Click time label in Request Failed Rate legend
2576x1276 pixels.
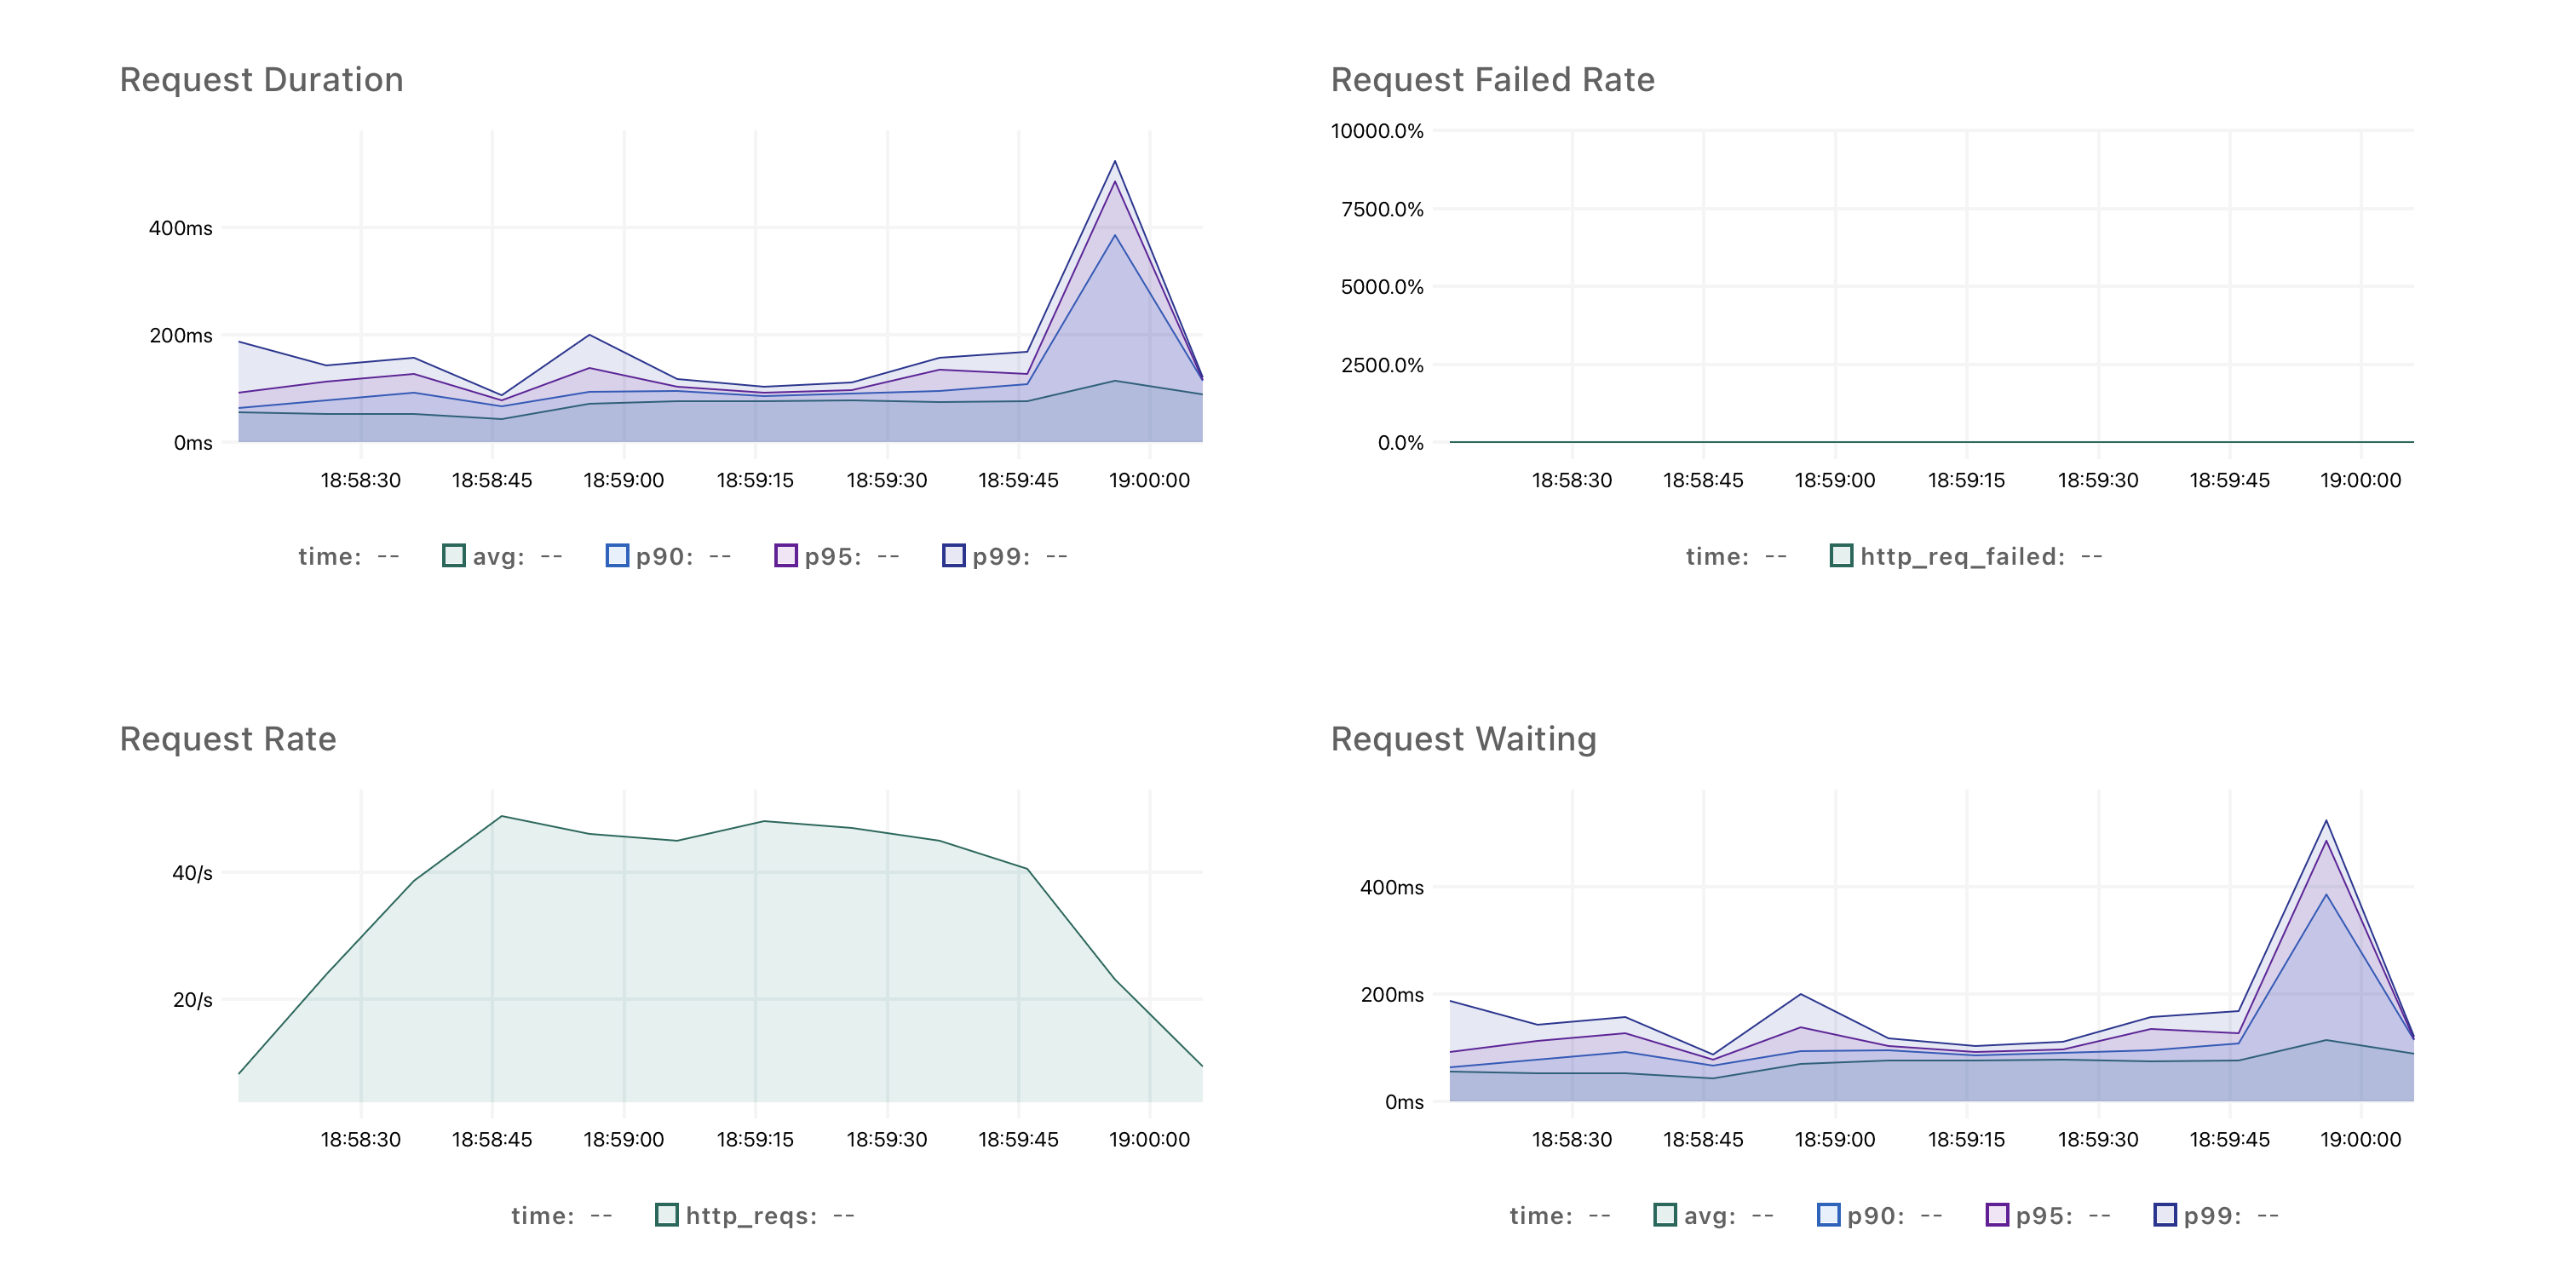(x=1717, y=557)
